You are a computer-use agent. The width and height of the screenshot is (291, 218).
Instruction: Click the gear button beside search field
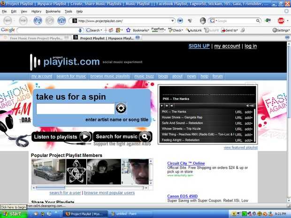[x=121, y=108]
